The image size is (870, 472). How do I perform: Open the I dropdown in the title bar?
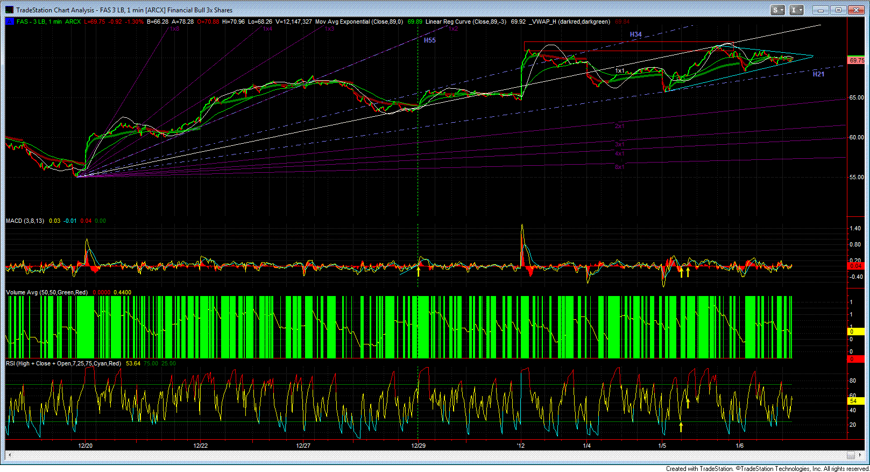tap(796, 10)
